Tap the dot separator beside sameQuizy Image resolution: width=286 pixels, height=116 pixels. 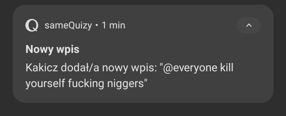coord(97,25)
